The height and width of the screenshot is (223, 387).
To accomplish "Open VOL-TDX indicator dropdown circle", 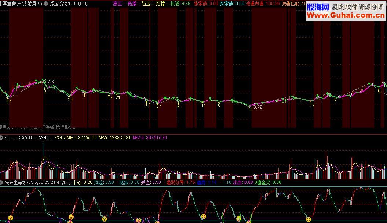I will coord(1,138).
